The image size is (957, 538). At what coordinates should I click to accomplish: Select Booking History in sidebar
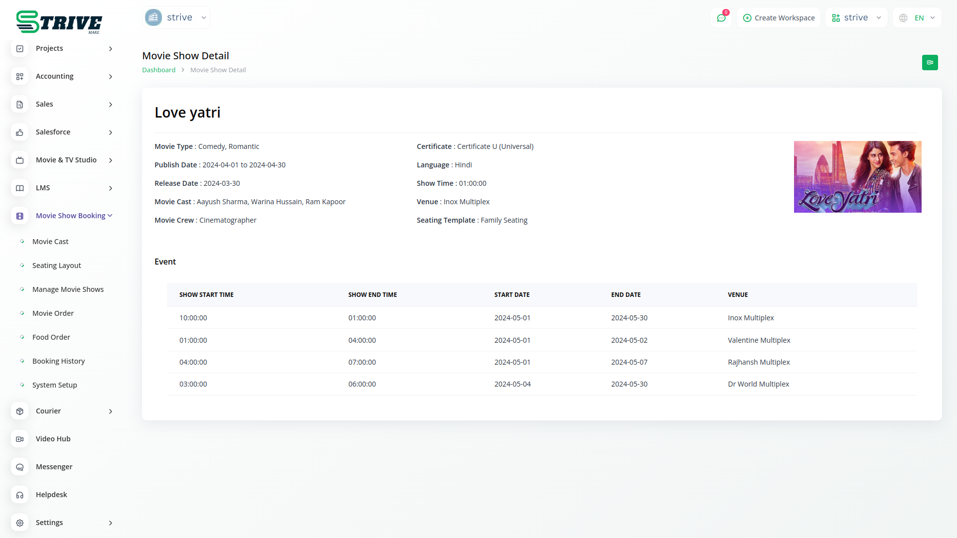pos(58,361)
